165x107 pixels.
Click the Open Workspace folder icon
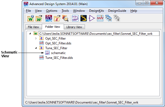coord(39,18)
